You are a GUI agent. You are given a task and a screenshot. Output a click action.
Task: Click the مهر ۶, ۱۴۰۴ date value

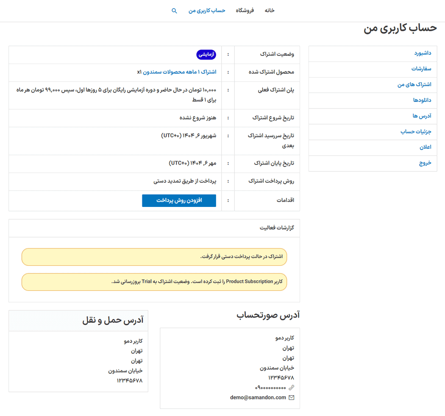[192, 163]
